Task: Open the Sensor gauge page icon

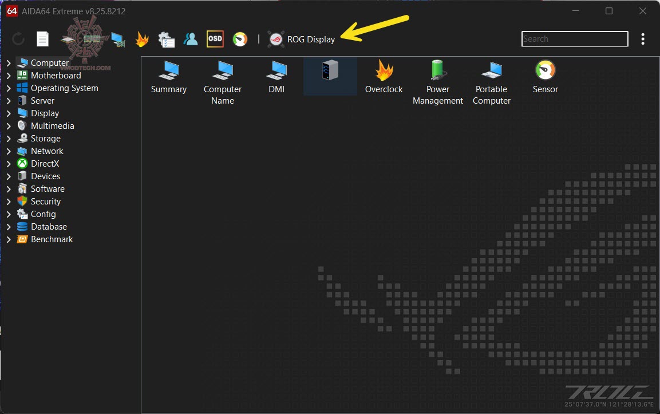Action: tap(546, 77)
